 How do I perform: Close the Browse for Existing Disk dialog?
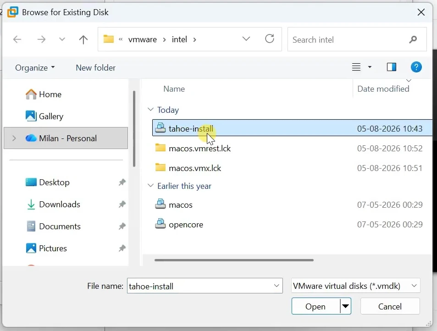[x=421, y=12]
